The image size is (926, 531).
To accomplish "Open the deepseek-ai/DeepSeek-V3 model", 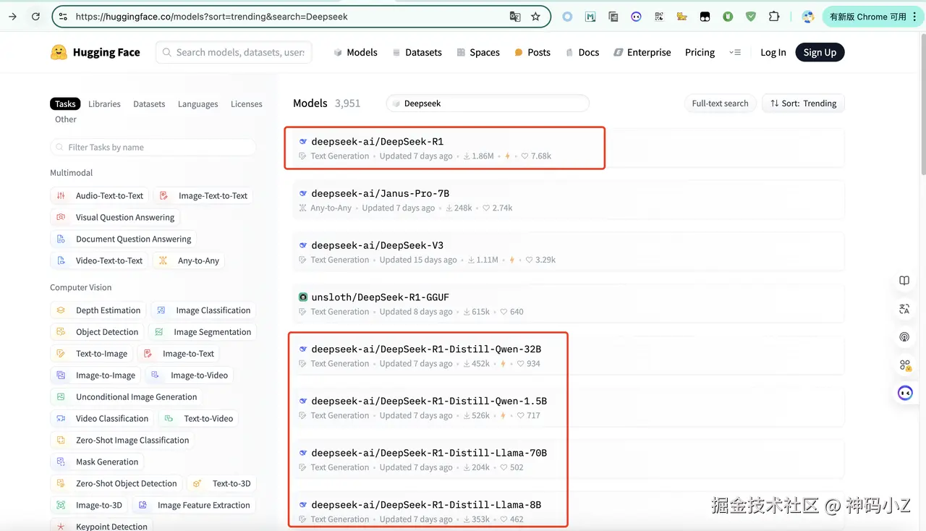I will (569, 252).
